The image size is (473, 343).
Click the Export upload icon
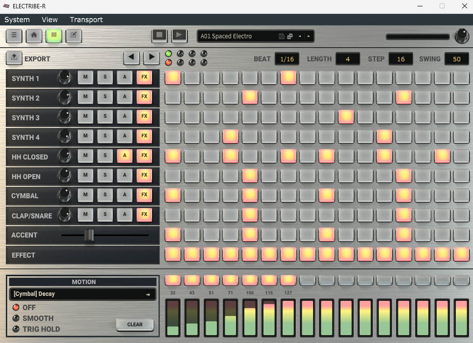[x=14, y=57]
